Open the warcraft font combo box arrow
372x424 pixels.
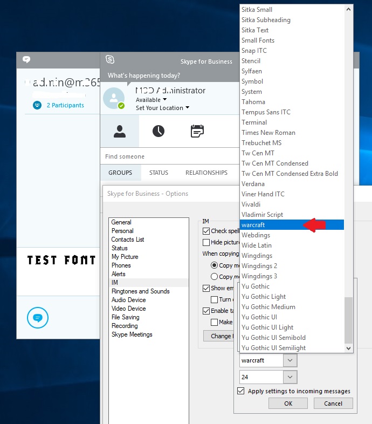[x=290, y=360]
